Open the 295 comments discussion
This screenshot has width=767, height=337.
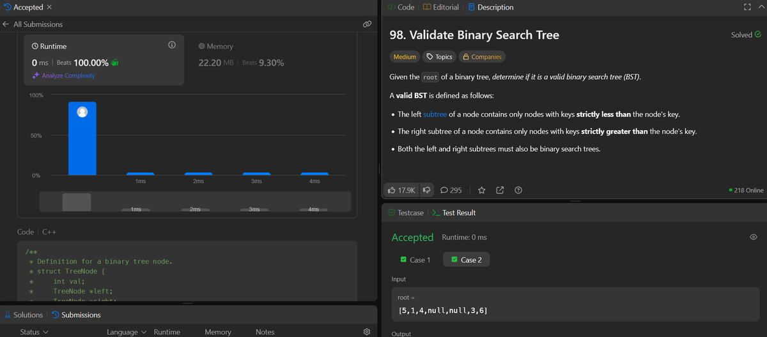click(451, 190)
